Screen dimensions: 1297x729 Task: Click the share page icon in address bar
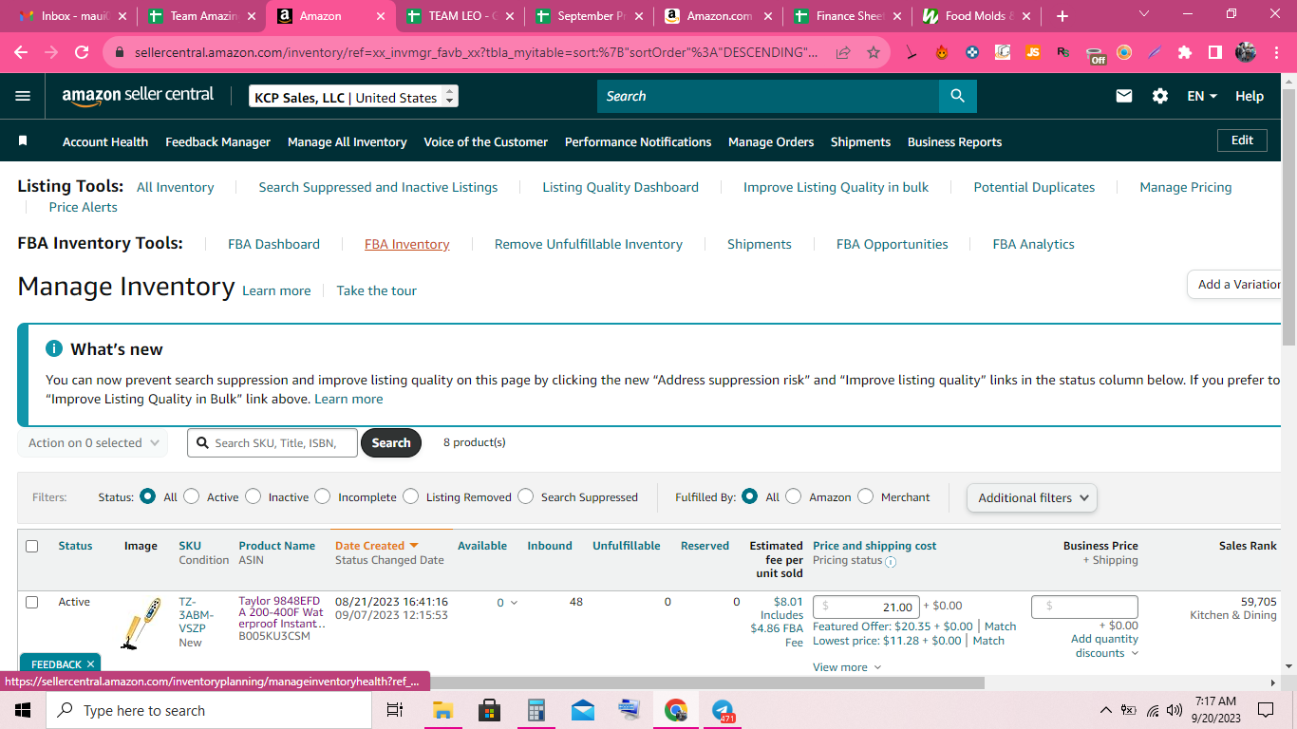[843, 52]
